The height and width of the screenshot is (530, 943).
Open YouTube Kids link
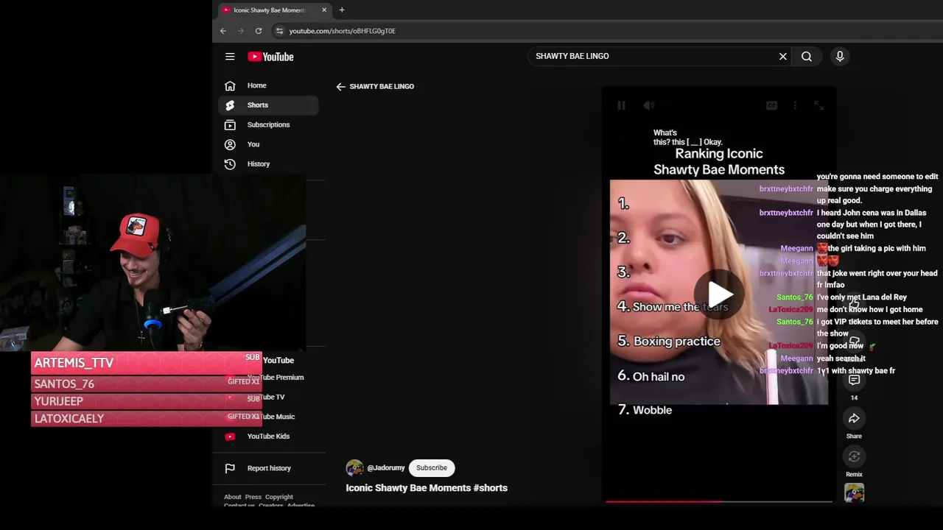coord(268,437)
